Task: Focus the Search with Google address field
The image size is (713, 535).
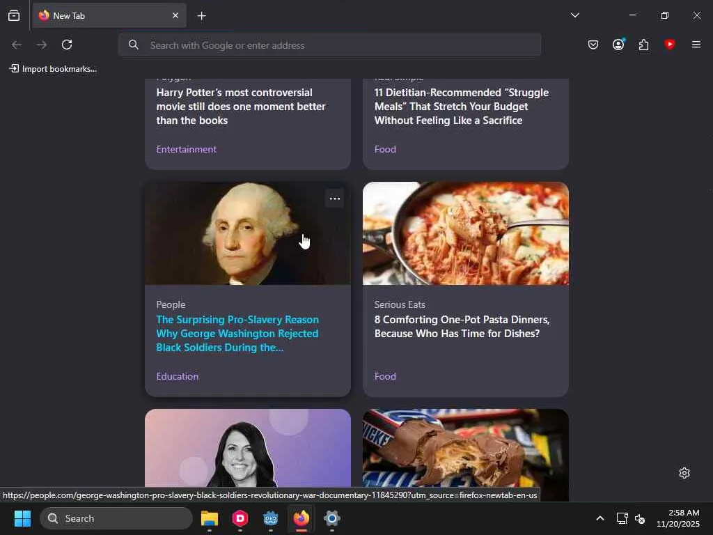Action: (329, 45)
